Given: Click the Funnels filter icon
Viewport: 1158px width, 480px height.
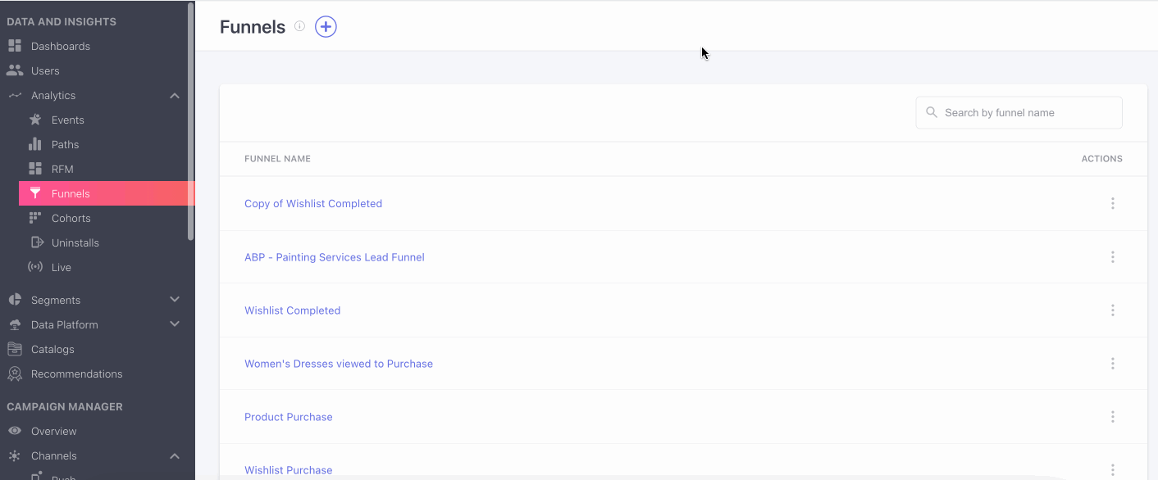Looking at the screenshot, I should point(35,193).
